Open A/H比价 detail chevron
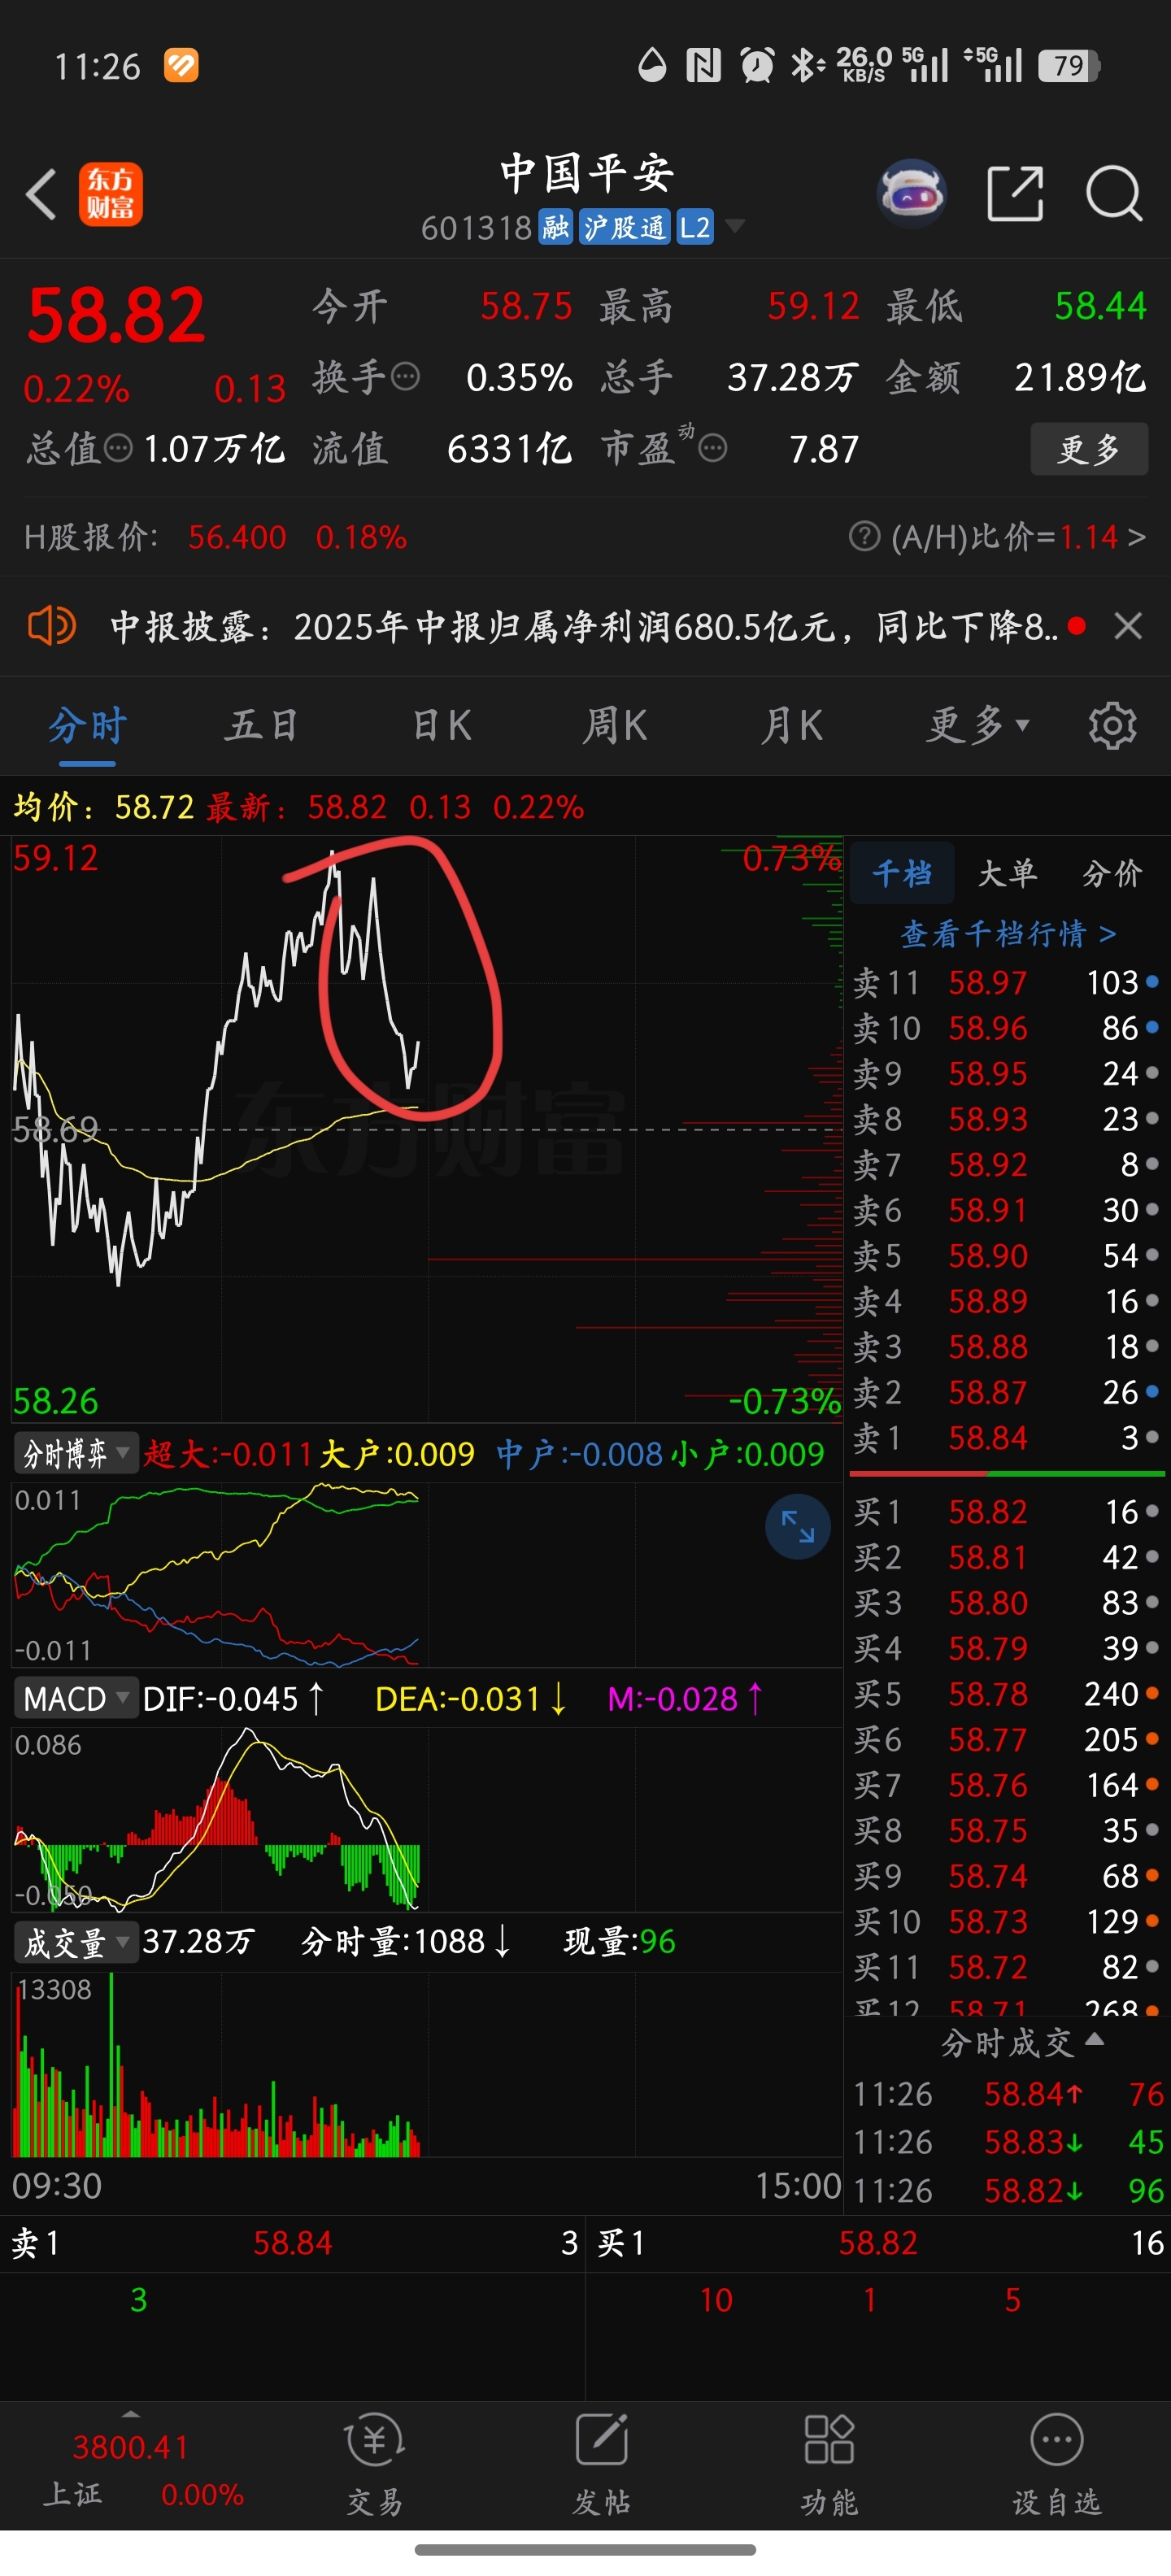Viewport: 1171px width, 2576px height. click(x=1135, y=537)
